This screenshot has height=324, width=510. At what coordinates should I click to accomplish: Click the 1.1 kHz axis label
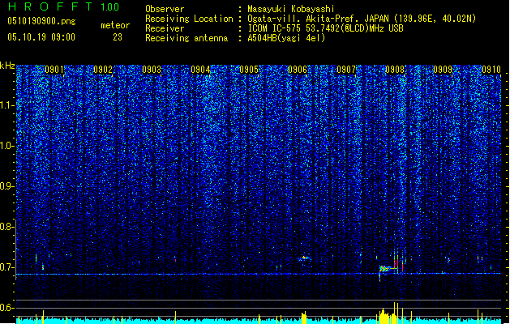7,105
